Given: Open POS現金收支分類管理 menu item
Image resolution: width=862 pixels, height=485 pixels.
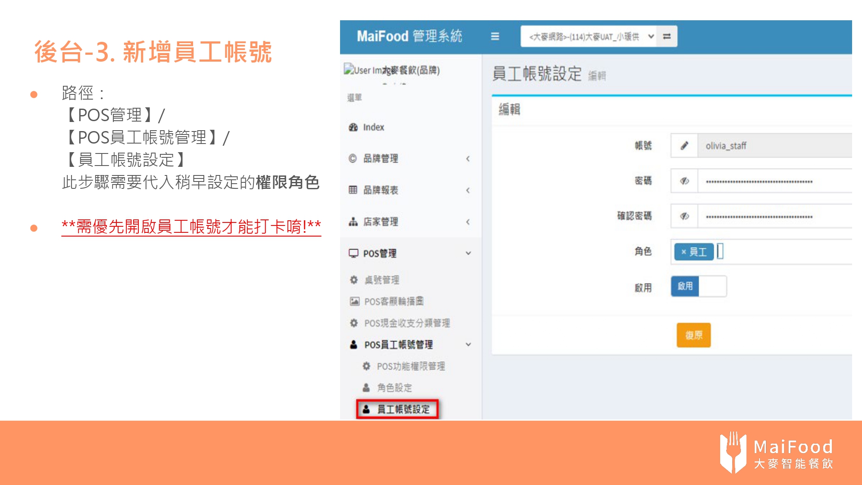Looking at the screenshot, I should [x=406, y=323].
